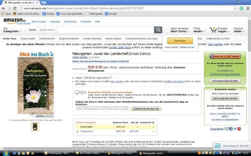Open Outlet Kindle und Fire tab
The width and height of the screenshot is (251, 156).
pos(218,39)
